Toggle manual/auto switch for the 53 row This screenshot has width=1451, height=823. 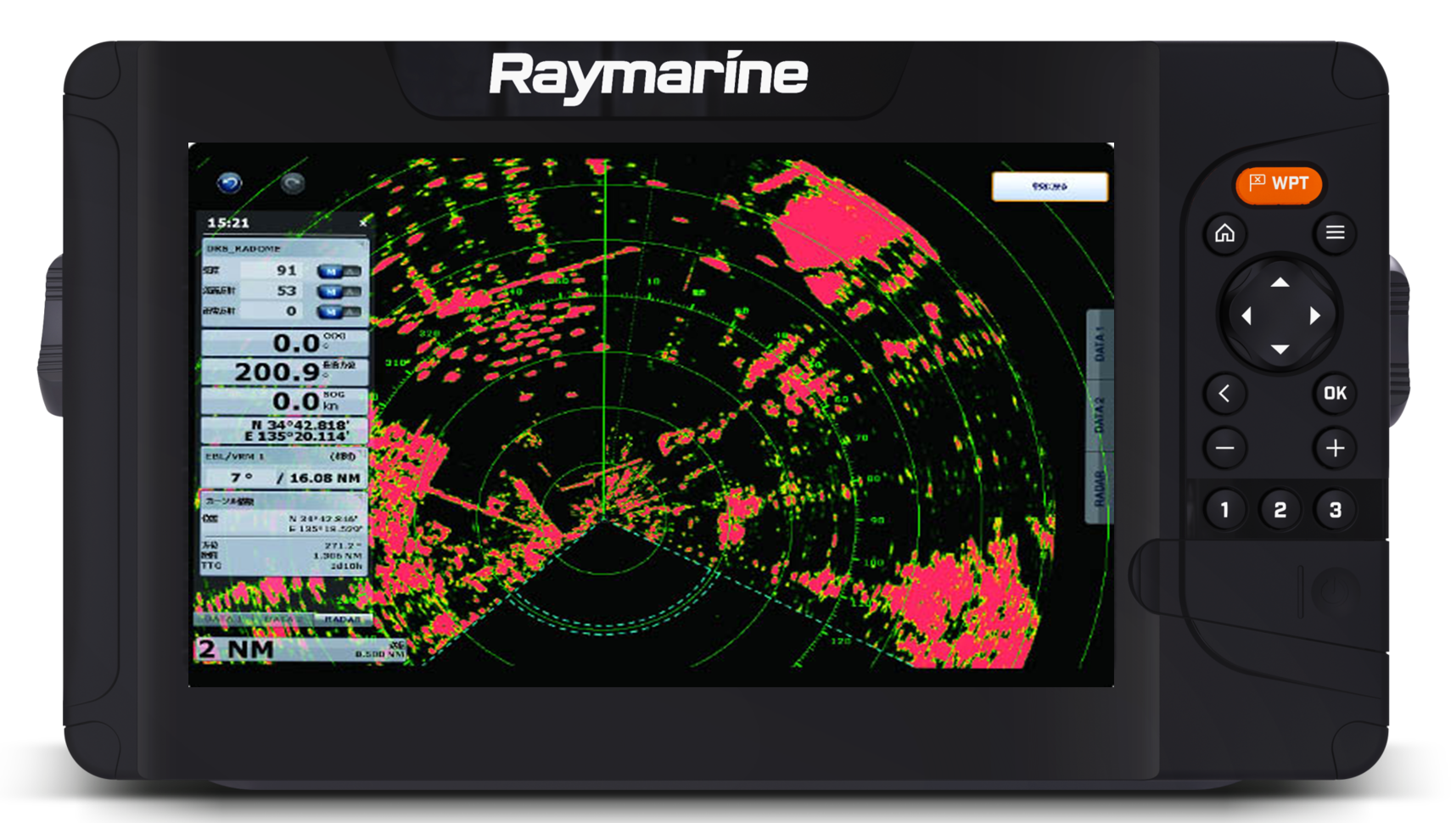(339, 291)
